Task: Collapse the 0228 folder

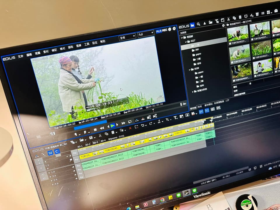Action: [190, 70]
